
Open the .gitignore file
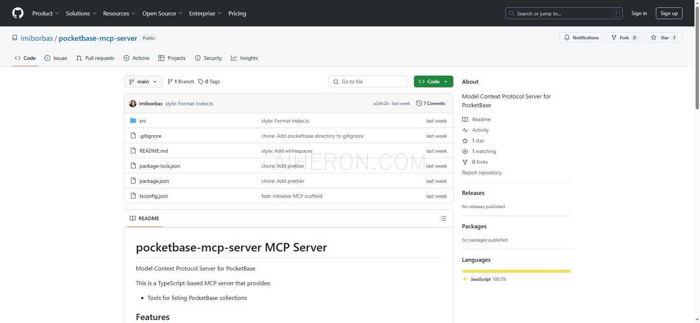click(150, 136)
